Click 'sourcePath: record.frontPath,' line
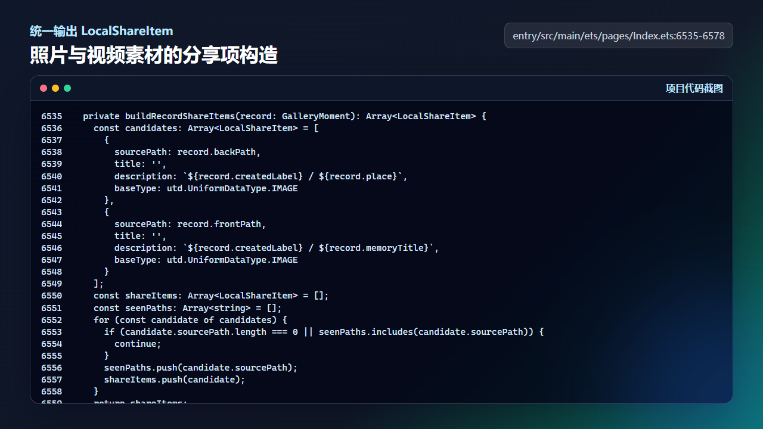 point(190,224)
